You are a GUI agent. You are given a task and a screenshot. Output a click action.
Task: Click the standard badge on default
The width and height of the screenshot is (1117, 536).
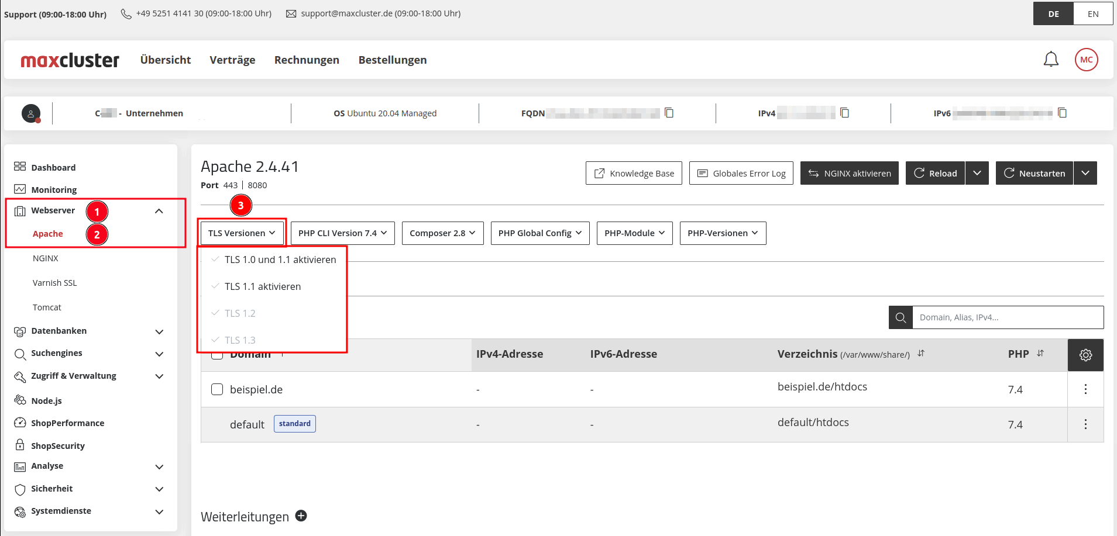point(295,424)
